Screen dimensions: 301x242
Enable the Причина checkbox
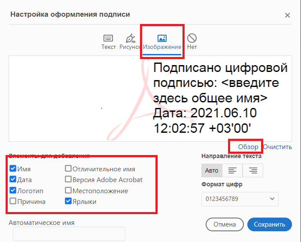click(x=13, y=202)
